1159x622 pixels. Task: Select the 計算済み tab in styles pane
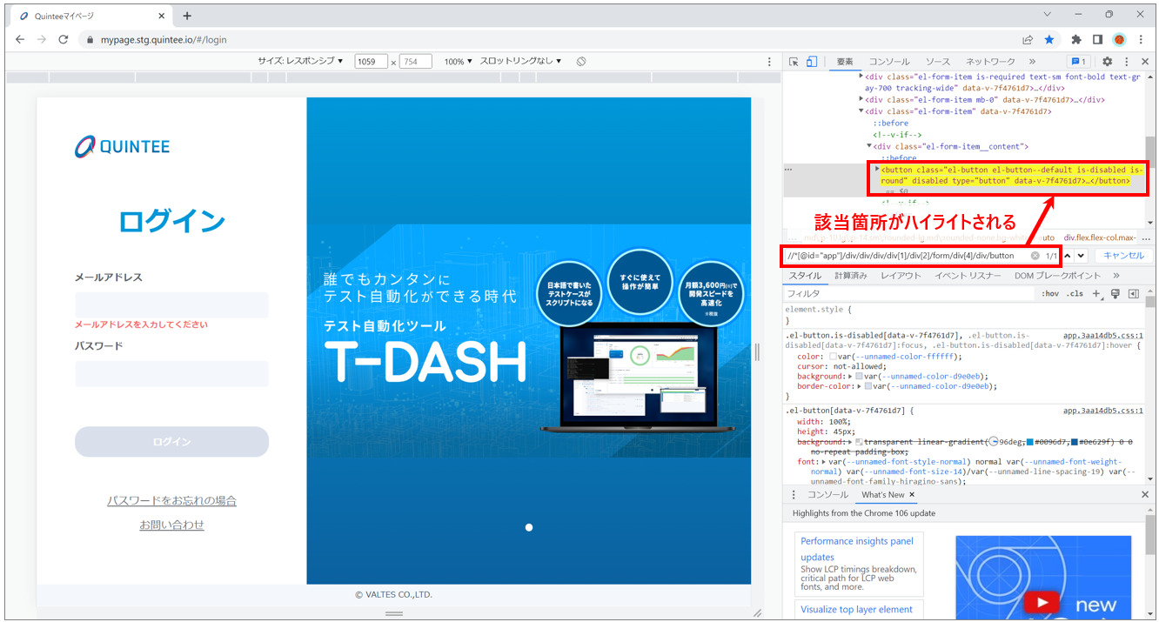pos(850,276)
